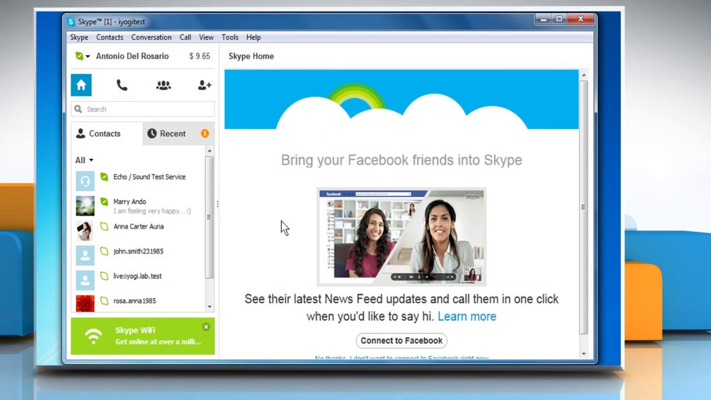Click the Skype Wifi signal icon
The width and height of the screenshot is (711, 400).
coord(93,336)
